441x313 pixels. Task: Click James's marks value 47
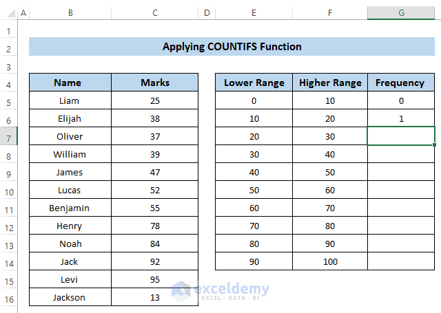pyautogui.click(x=154, y=172)
